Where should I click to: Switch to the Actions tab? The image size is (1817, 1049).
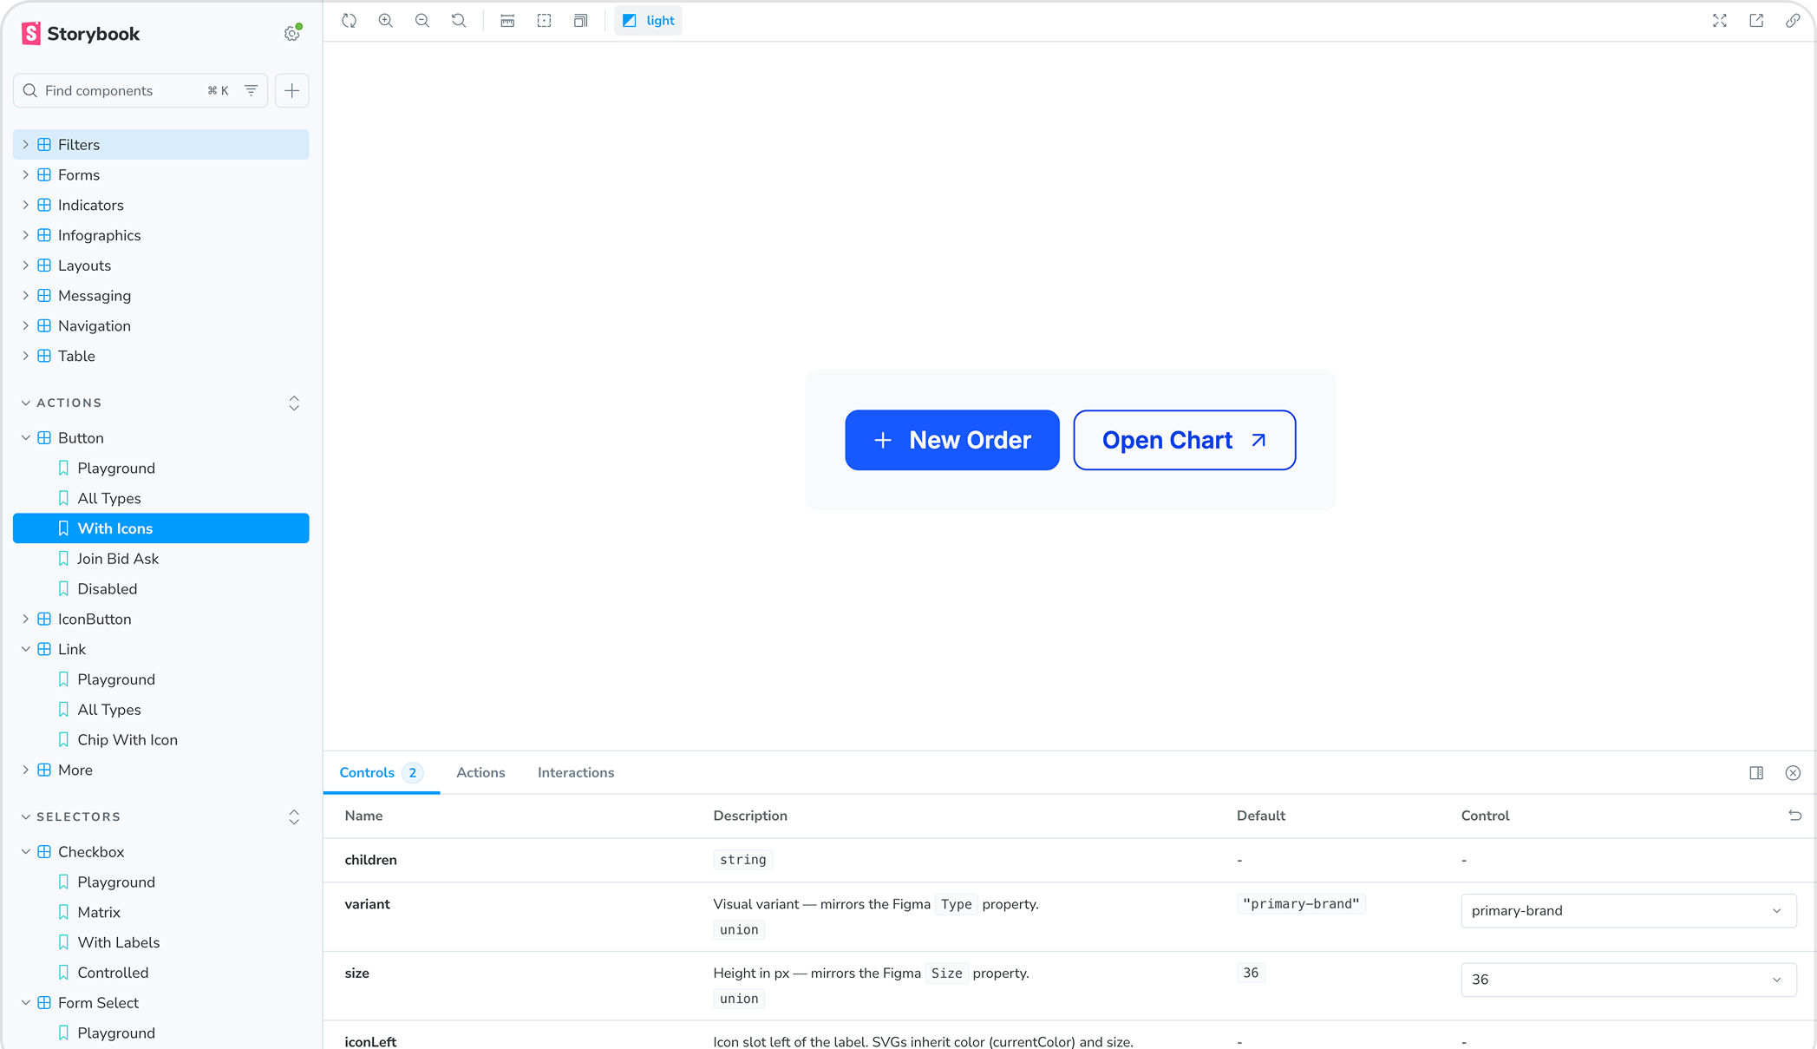click(x=480, y=773)
